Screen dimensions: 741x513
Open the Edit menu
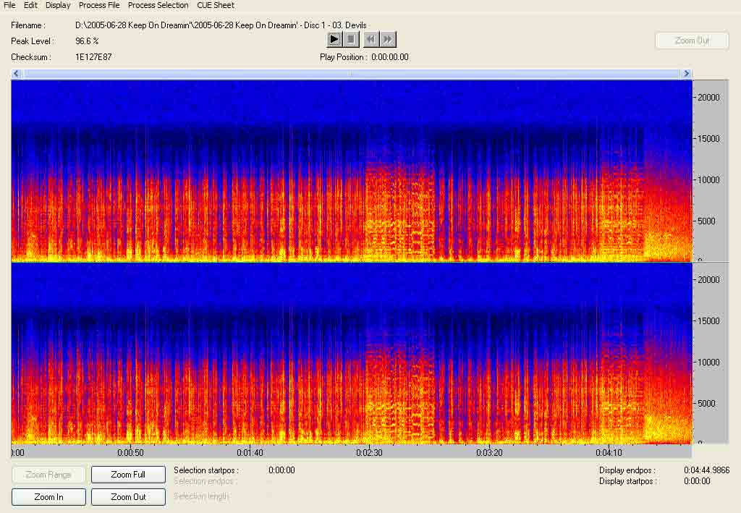[30, 5]
